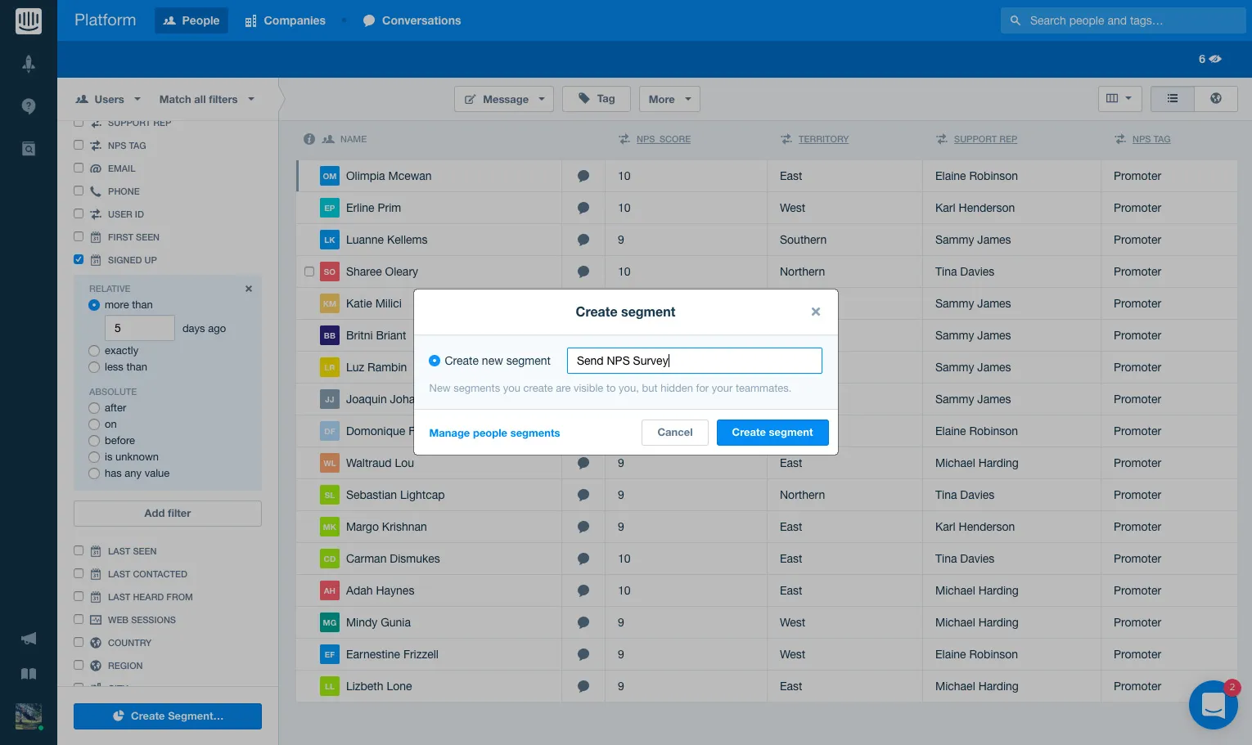Uncheck the Signed Up filter checkbox
The image size is (1252, 745).
coord(79,259)
